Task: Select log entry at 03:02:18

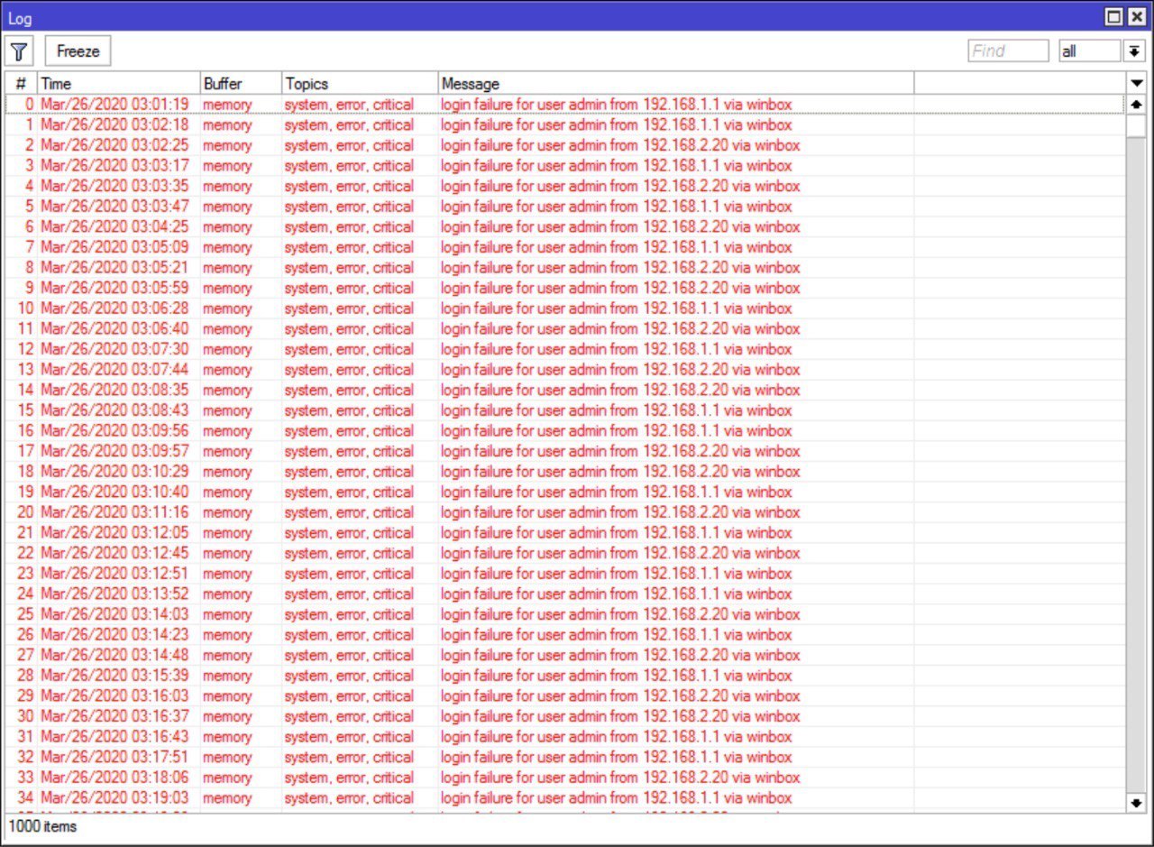Action: coord(565,124)
